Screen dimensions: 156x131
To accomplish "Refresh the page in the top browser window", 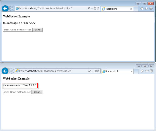I will 98,8.
